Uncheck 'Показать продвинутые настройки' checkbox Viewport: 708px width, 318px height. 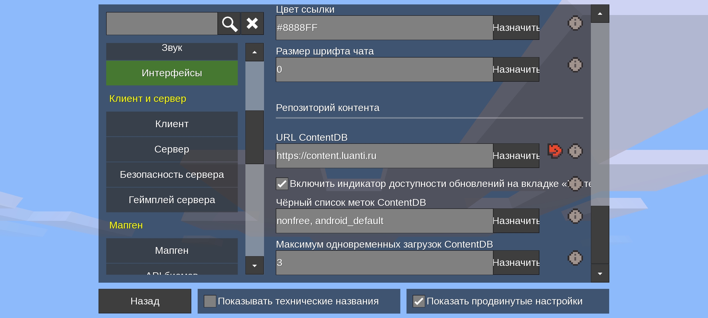(x=419, y=301)
